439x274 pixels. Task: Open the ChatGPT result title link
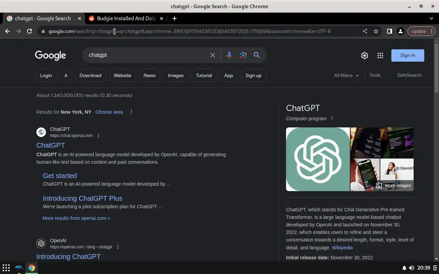click(50, 145)
